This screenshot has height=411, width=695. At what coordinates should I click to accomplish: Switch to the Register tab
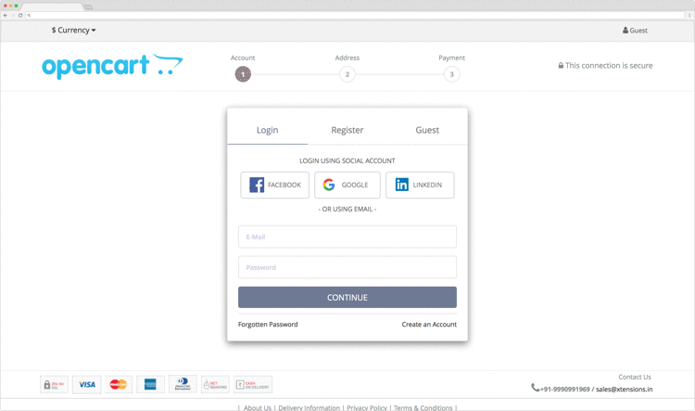(347, 130)
